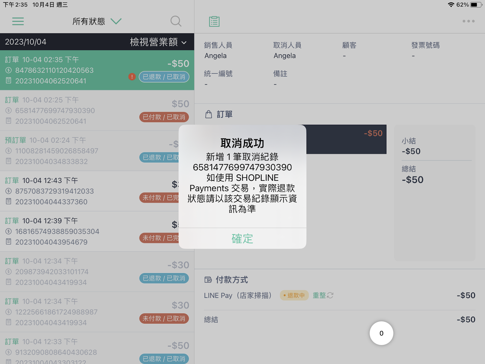
Task: Open the three-dot more options menu
Action: (468, 21)
